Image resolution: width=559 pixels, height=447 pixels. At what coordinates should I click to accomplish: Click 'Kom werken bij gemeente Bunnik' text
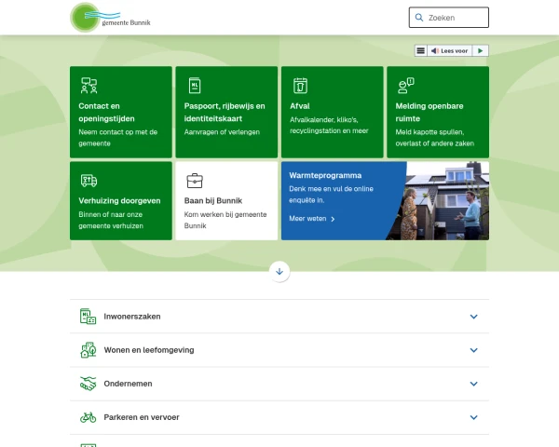click(x=225, y=220)
